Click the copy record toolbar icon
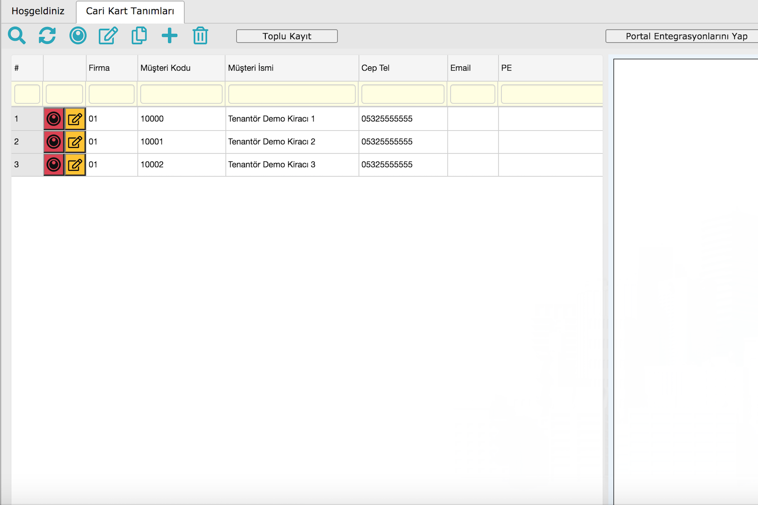The height and width of the screenshot is (505, 758). pos(139,36)
